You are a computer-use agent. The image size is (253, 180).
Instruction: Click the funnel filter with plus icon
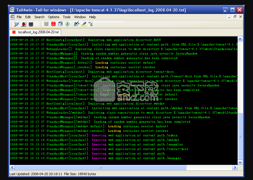point(91,24)
